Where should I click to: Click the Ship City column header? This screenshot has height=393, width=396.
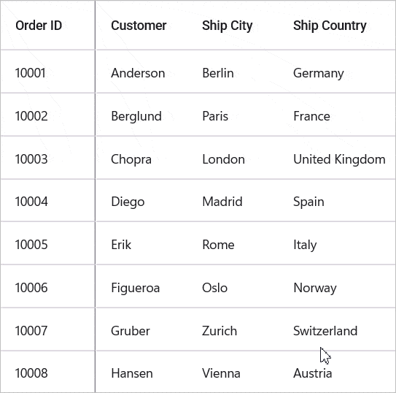tap(233, 26)
